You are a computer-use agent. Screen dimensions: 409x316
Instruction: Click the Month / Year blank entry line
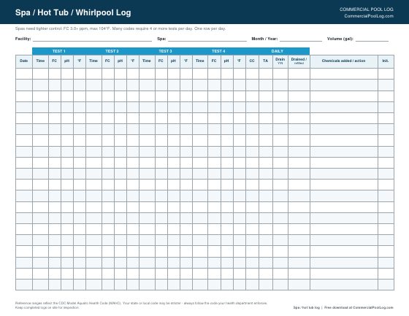pyautogui.click(x=301, y=39)
